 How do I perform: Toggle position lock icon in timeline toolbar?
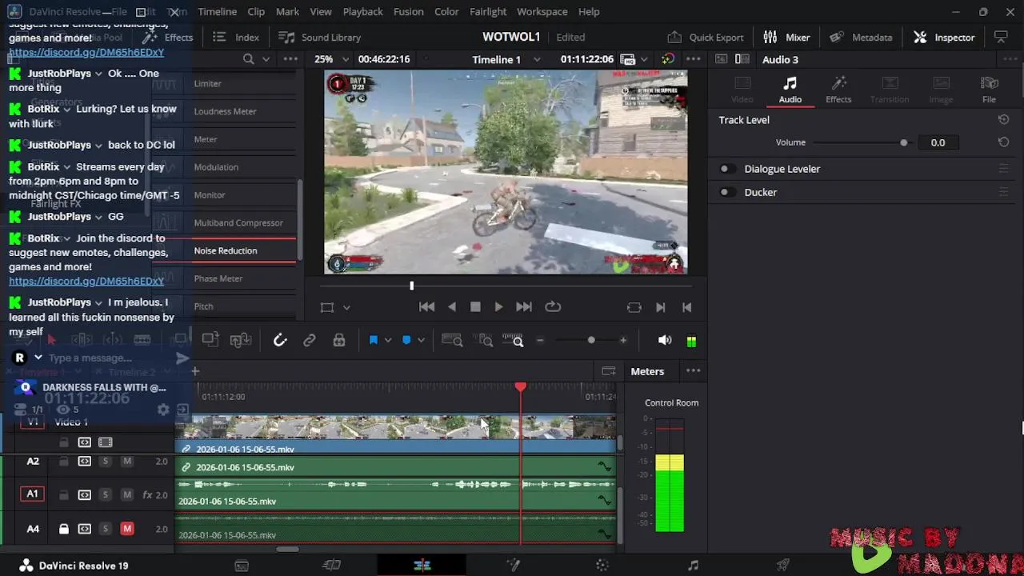[x=339, y=340]
